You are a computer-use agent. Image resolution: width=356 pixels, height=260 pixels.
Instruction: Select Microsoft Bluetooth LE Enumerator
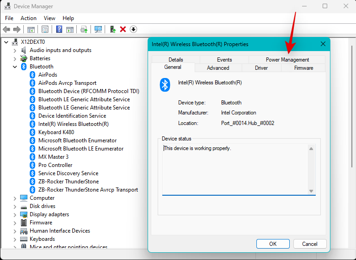point(81,149)
